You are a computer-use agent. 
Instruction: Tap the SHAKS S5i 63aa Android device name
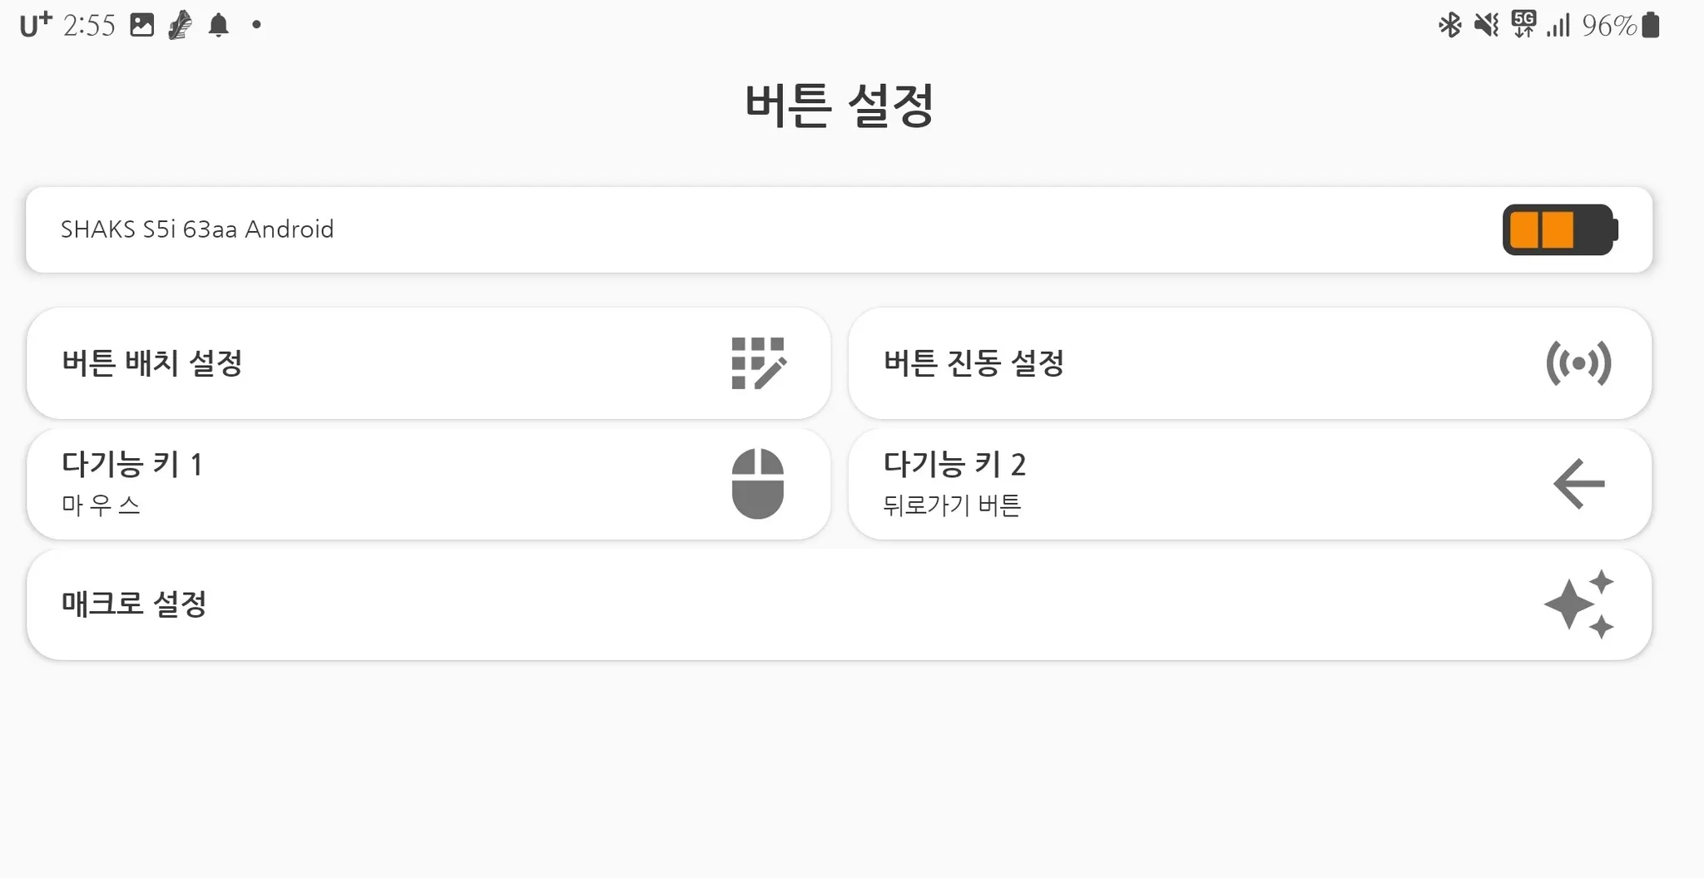coord(197,229)
